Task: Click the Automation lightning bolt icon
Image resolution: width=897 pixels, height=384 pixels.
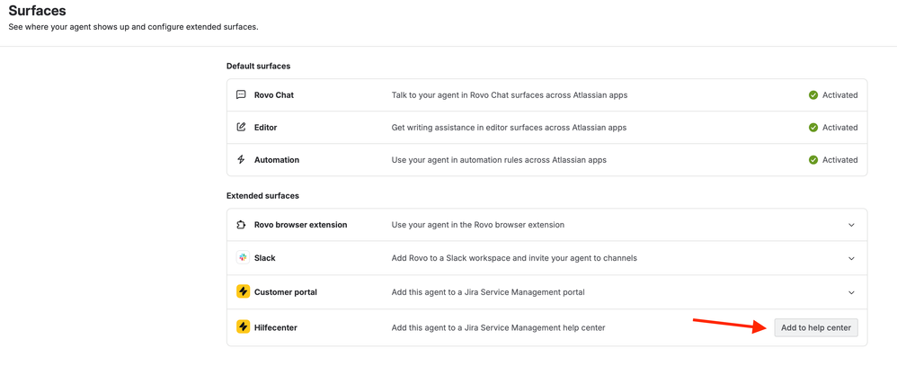Action: pos(241,159)
